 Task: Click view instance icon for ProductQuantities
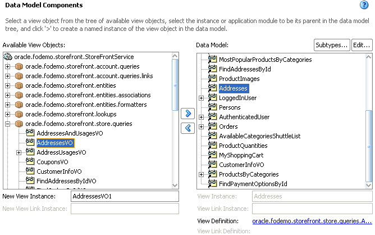212,146
